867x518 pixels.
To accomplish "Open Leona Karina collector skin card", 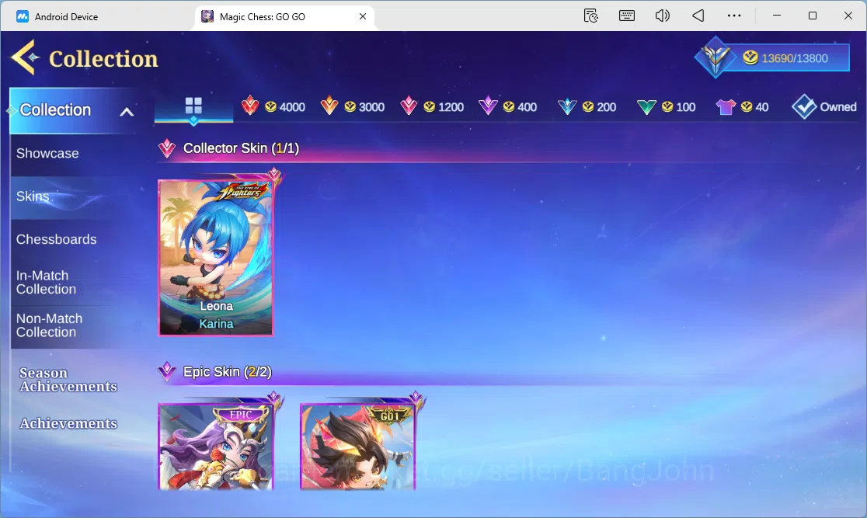I will tap(216, 258).
